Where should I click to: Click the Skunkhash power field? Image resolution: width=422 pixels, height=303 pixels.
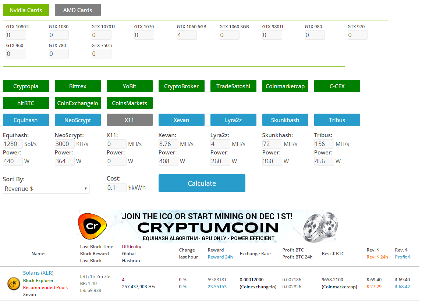point(272,161)
